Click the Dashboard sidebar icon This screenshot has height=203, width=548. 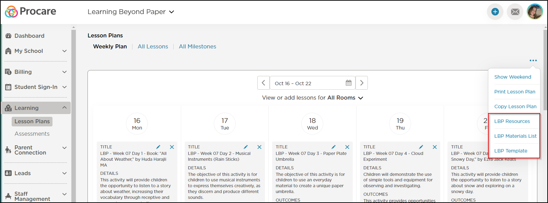8,36
